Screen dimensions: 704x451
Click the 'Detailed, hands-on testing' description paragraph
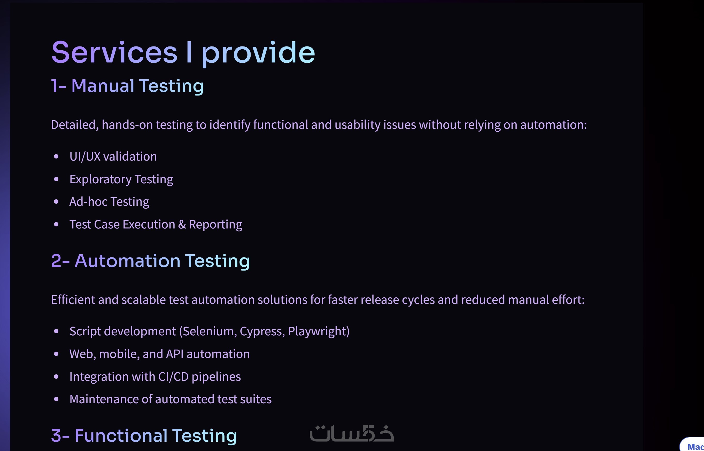[x=319, y=125]
